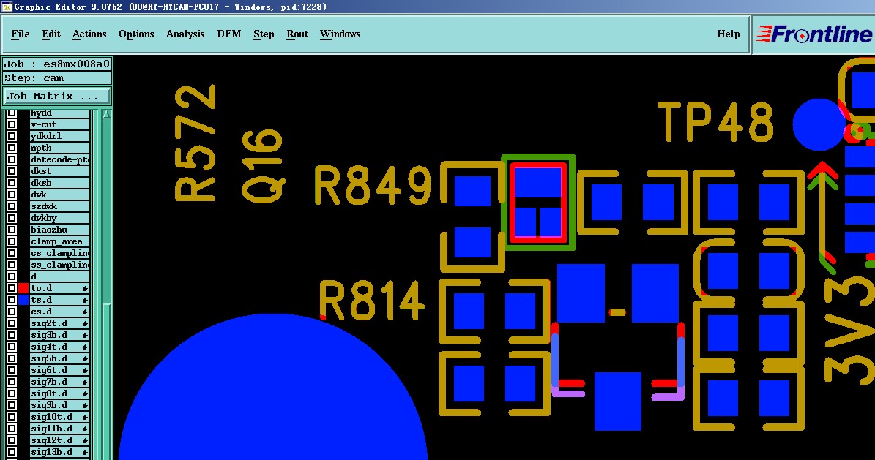
Task: Click the marker icon on the sig9b.d row
Action: coord(85,405)
